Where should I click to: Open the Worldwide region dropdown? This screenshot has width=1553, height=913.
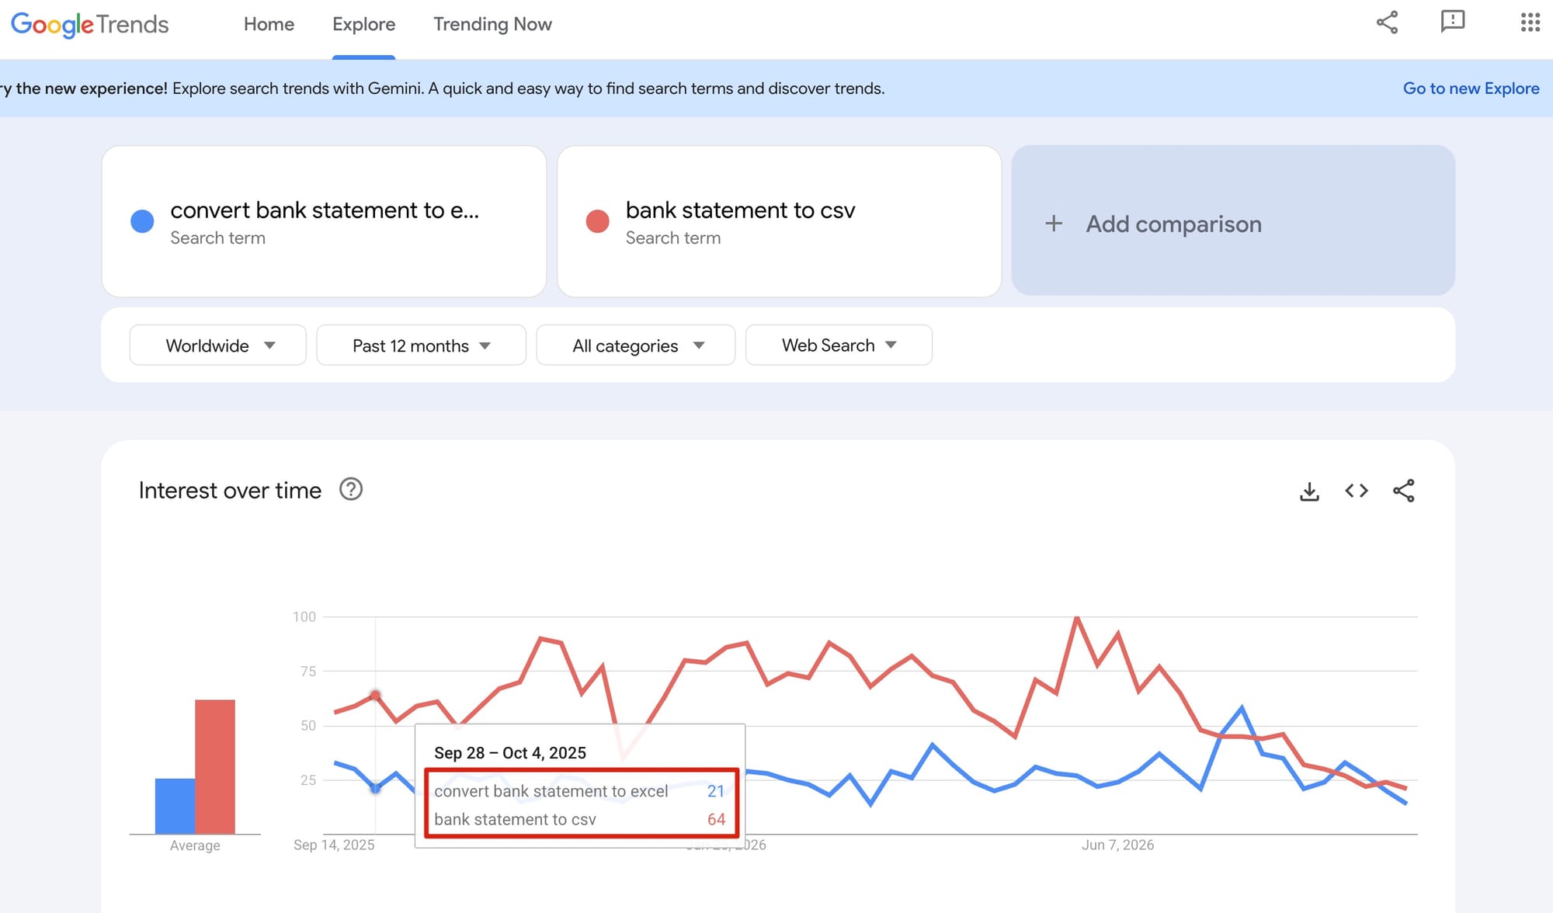coord(217,345)
